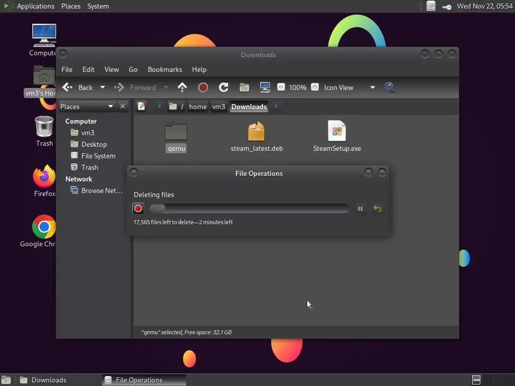515x386 pixels.
Task: Select the qemu folder
Action: tap(176, 137)
